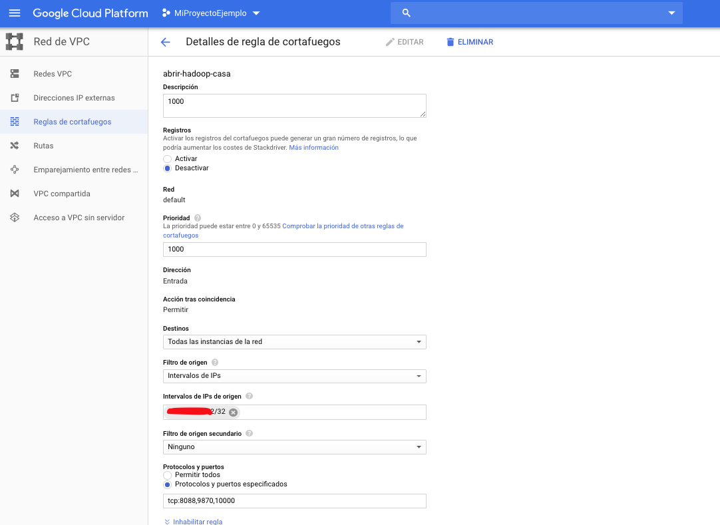720x525 pixels.
Task: Select Reglas de cortafuegos in the sidebar
Action: (74, 122)
